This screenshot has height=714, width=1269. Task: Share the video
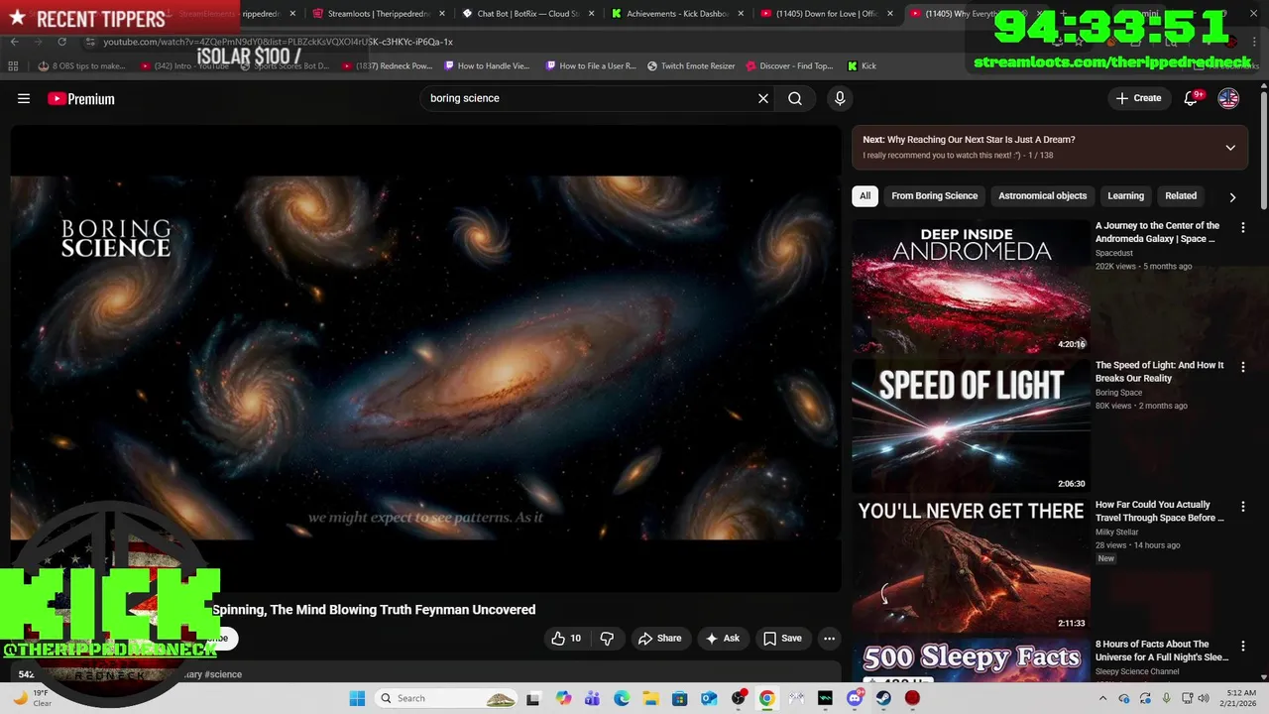(659, 639)
